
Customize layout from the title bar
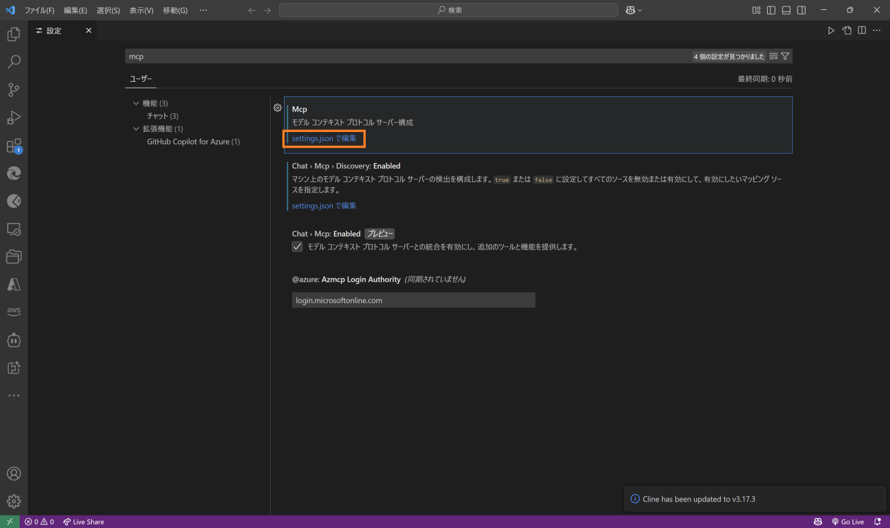[757, 10]
